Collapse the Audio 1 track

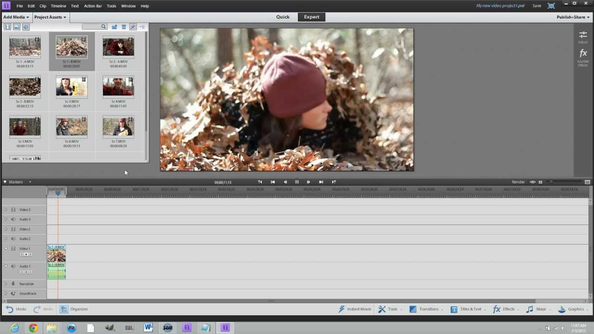coord(6,266)
